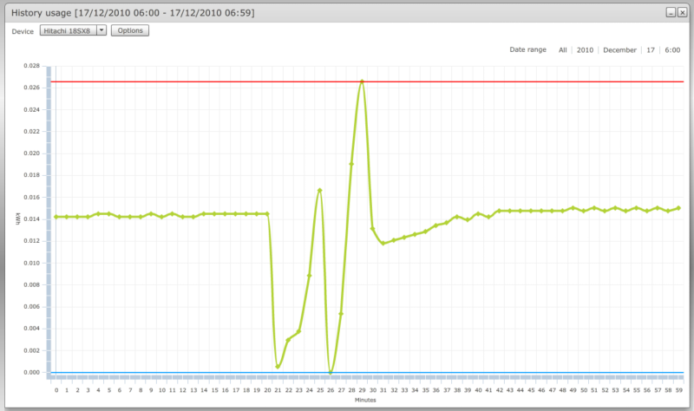Click the peak data point at minute 29
The image size is (694, 411).
(362, 82)
